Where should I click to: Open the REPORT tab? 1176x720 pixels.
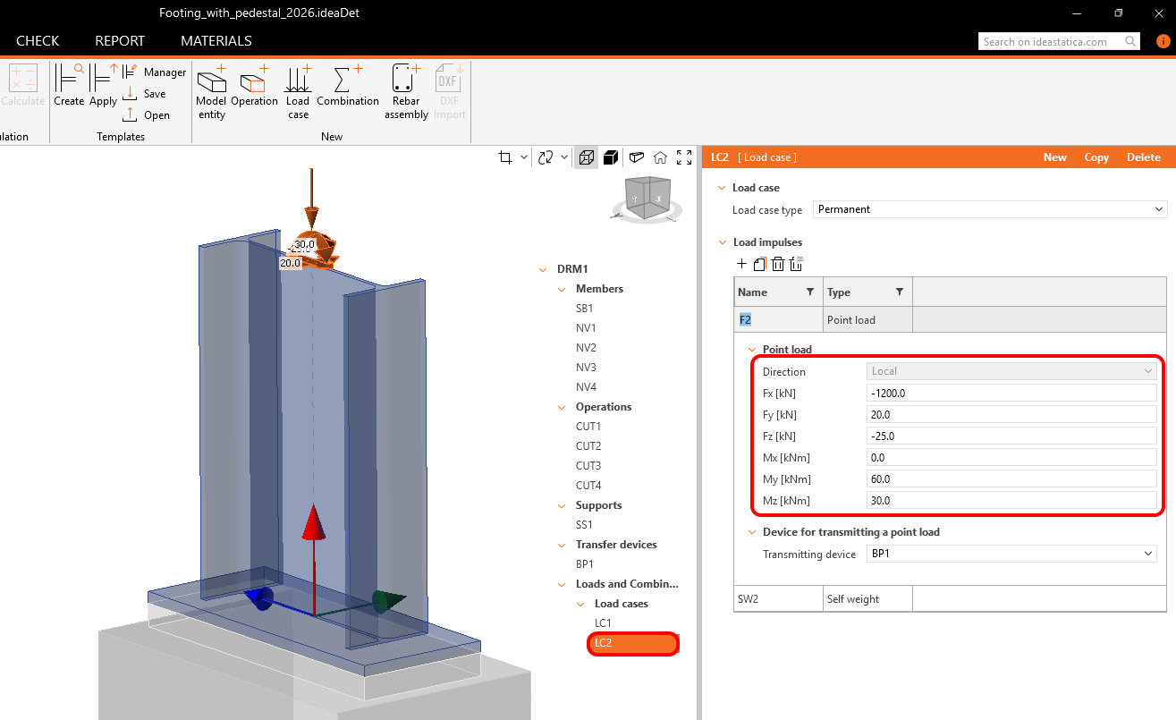pyautogui.click(x=120, y=41)
